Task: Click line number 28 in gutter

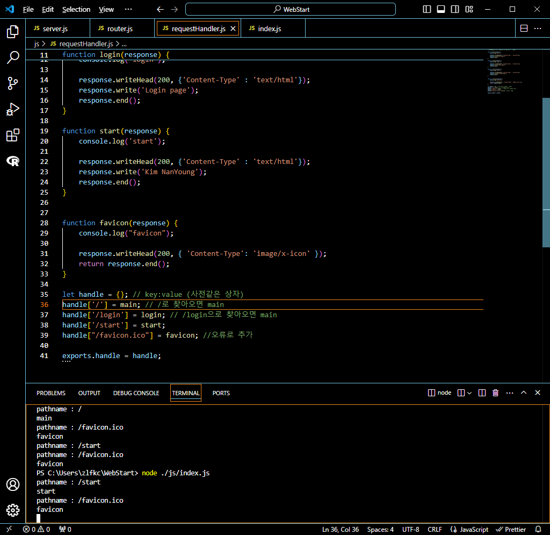Action: (44, 223)
